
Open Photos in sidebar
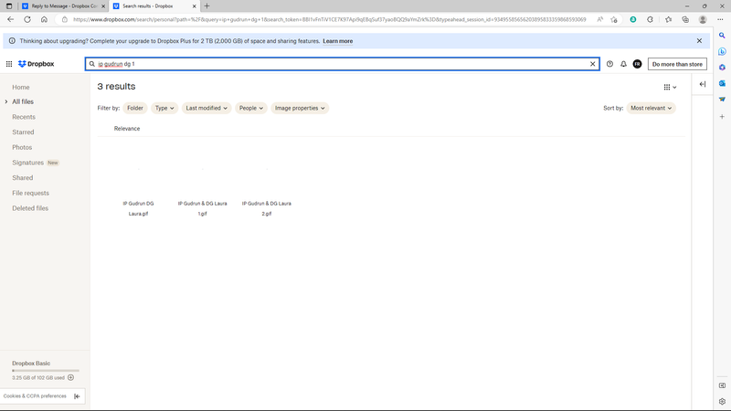click(22, 147)
